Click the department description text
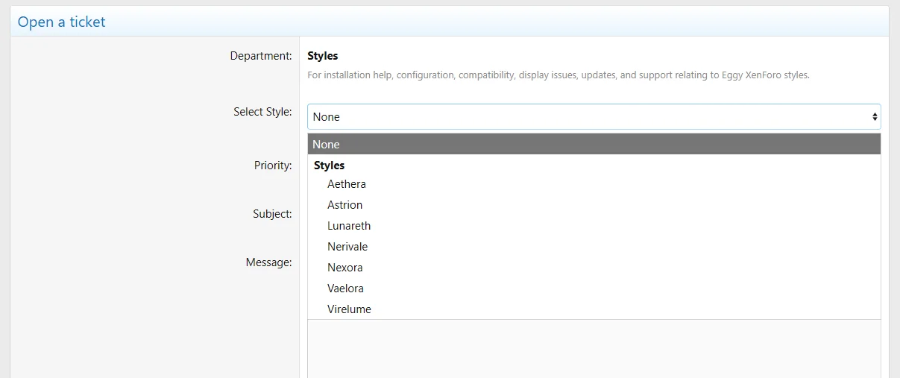Screen dimensions: 900x378 (558, 75)
